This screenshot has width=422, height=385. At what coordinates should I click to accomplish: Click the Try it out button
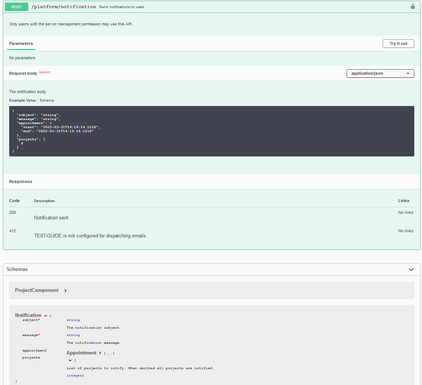[x=398, y=43]
